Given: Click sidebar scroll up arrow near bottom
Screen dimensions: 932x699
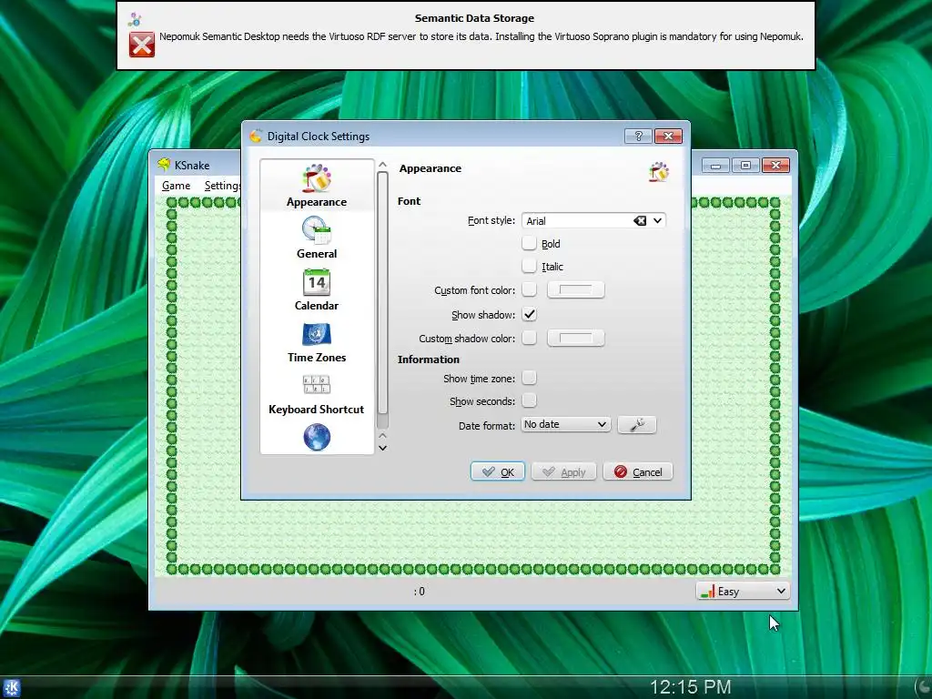Looking at the screenshot, I should 383,436.
